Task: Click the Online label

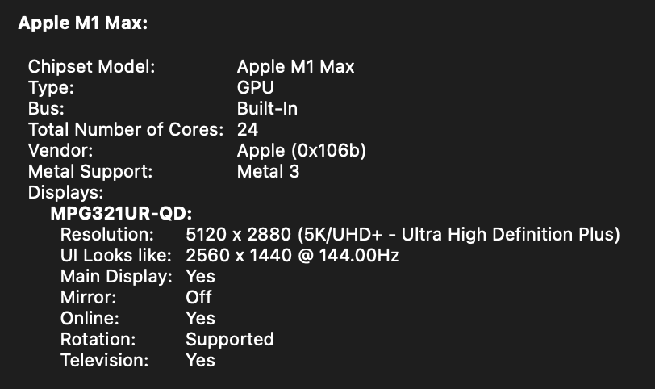Action: point(90,319)
